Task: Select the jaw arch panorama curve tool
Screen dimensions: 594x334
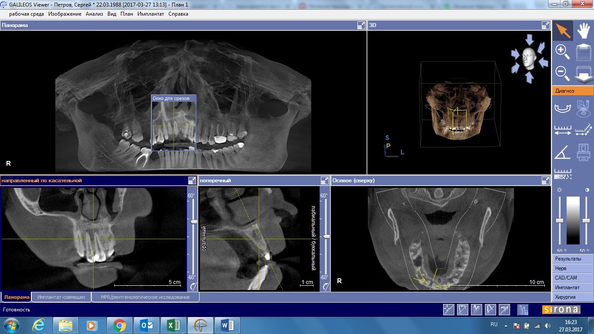Action: pos(563,108)
